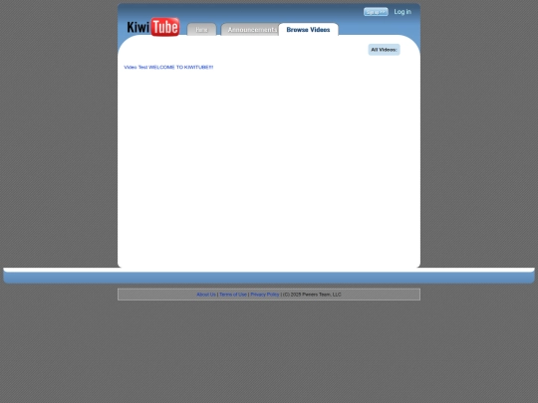
Task: Click the copyright Pwners Team, LLC text
Action: pos(312,295)
